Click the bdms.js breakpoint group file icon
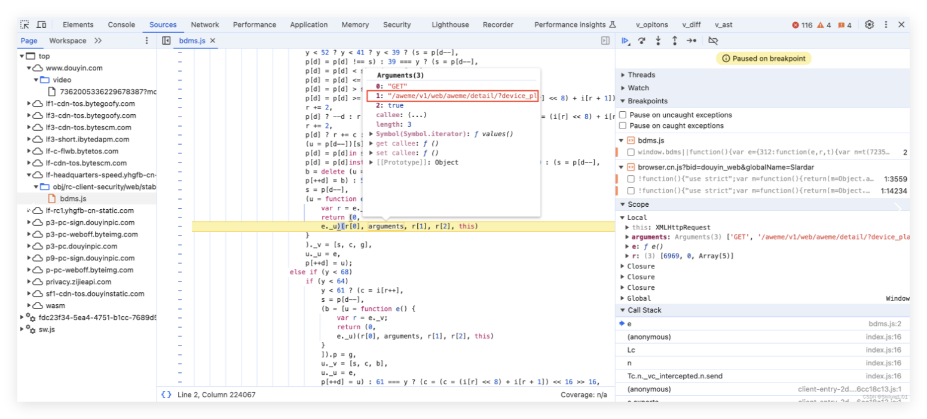The width and height of the screenshot is (927, 419). [631, 140]
